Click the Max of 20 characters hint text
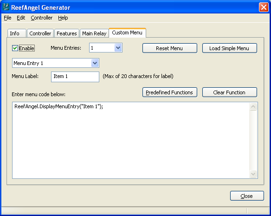Viewport: 271px width, 216px height. click(x=138, y=76)
